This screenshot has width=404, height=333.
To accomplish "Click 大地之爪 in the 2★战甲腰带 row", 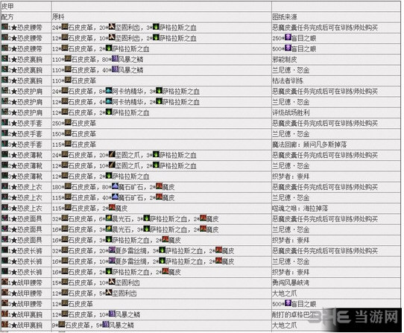I will tap(285, 294).
